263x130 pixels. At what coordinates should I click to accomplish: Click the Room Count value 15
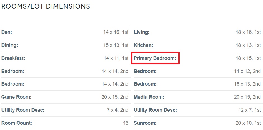tap(126, 123)
